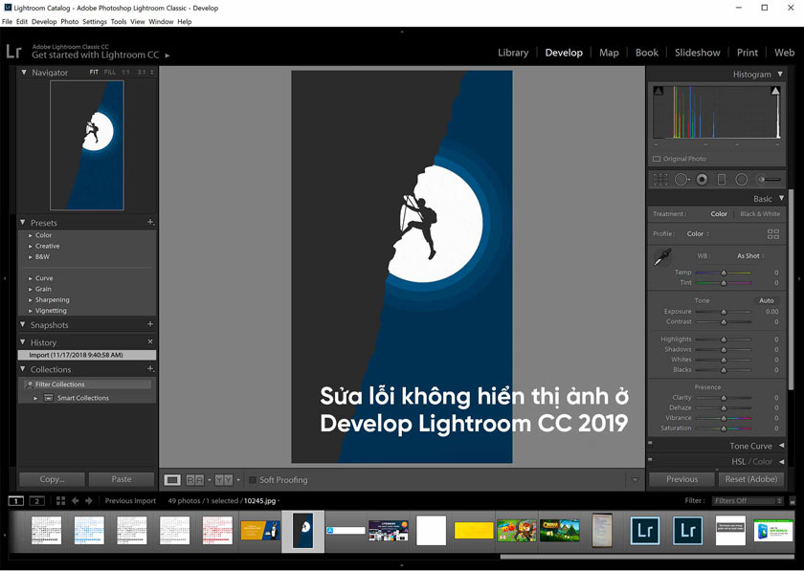Select the Adjustment Brush tool
The image size is (804, 571).
(770, 180)
